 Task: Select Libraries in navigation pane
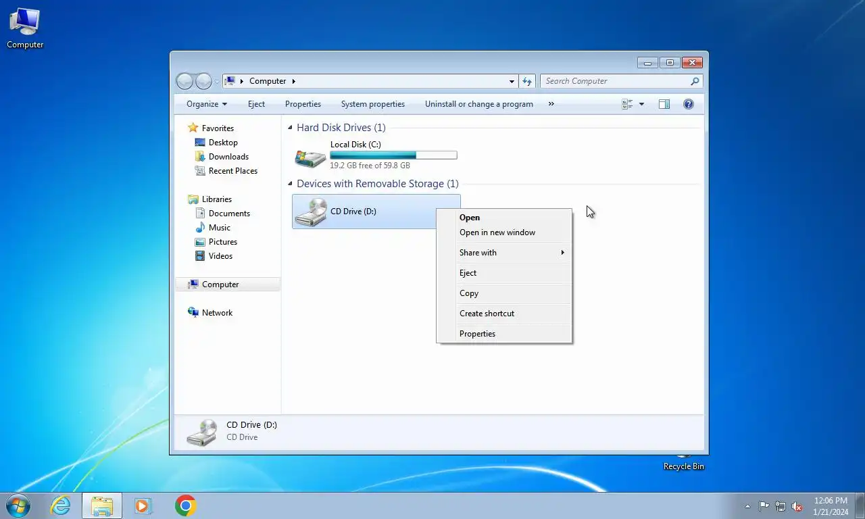(x=216, y=199)
